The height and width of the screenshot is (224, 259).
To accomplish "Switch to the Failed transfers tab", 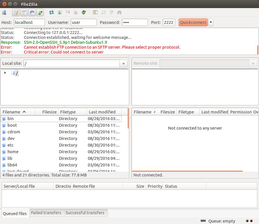I will point(46,213).
